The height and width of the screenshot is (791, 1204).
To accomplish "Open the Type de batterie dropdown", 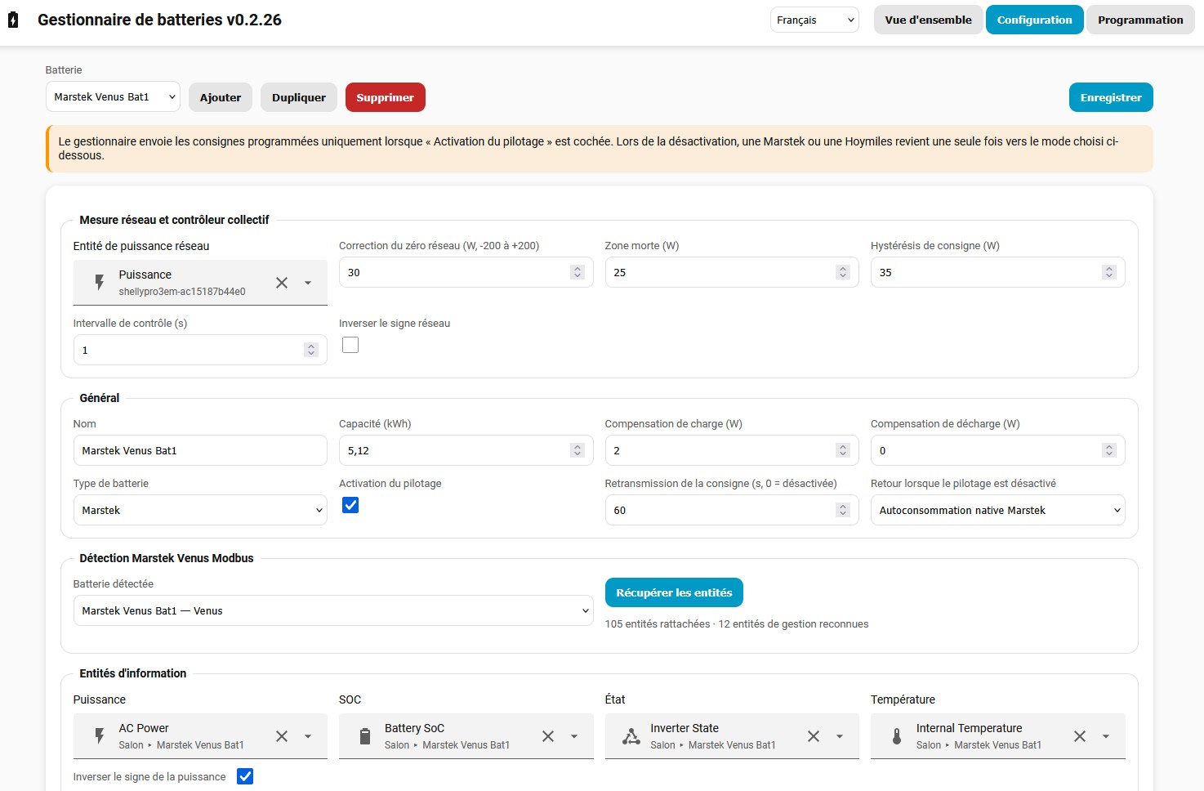I will click(x=200, y=510).
